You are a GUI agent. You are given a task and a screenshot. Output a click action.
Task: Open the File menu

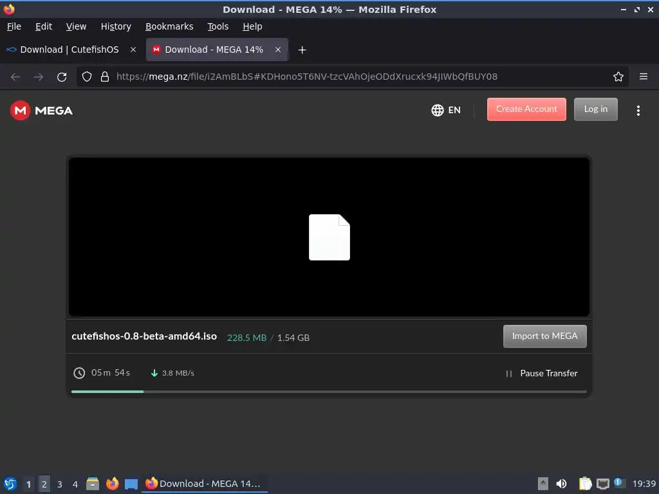click(x=14, y=26)
